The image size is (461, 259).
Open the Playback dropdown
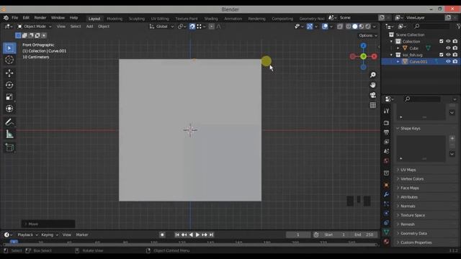[27, 235]
